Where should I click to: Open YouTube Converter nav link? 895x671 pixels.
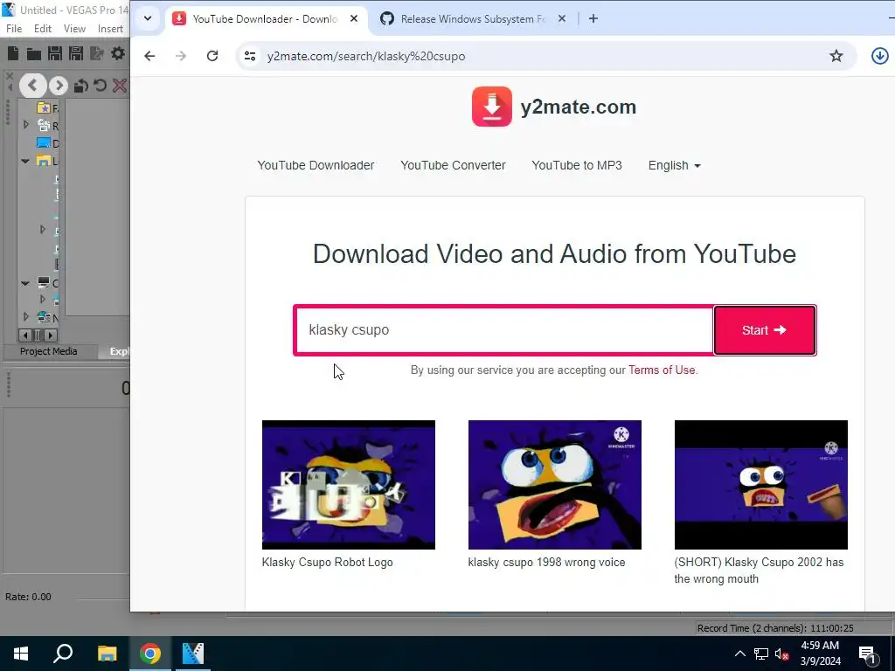pos(454,165)
